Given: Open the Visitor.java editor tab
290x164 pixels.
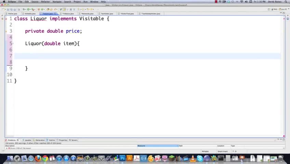Looking at the screenshot, I should point(12,14).
